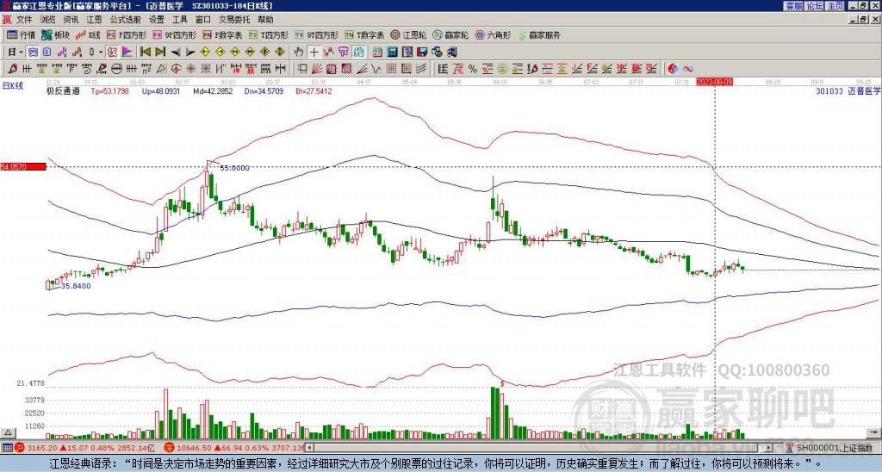Screen dimensions: 882x472
Task: Open the P数字表 tool
Action: coord(223,34)
